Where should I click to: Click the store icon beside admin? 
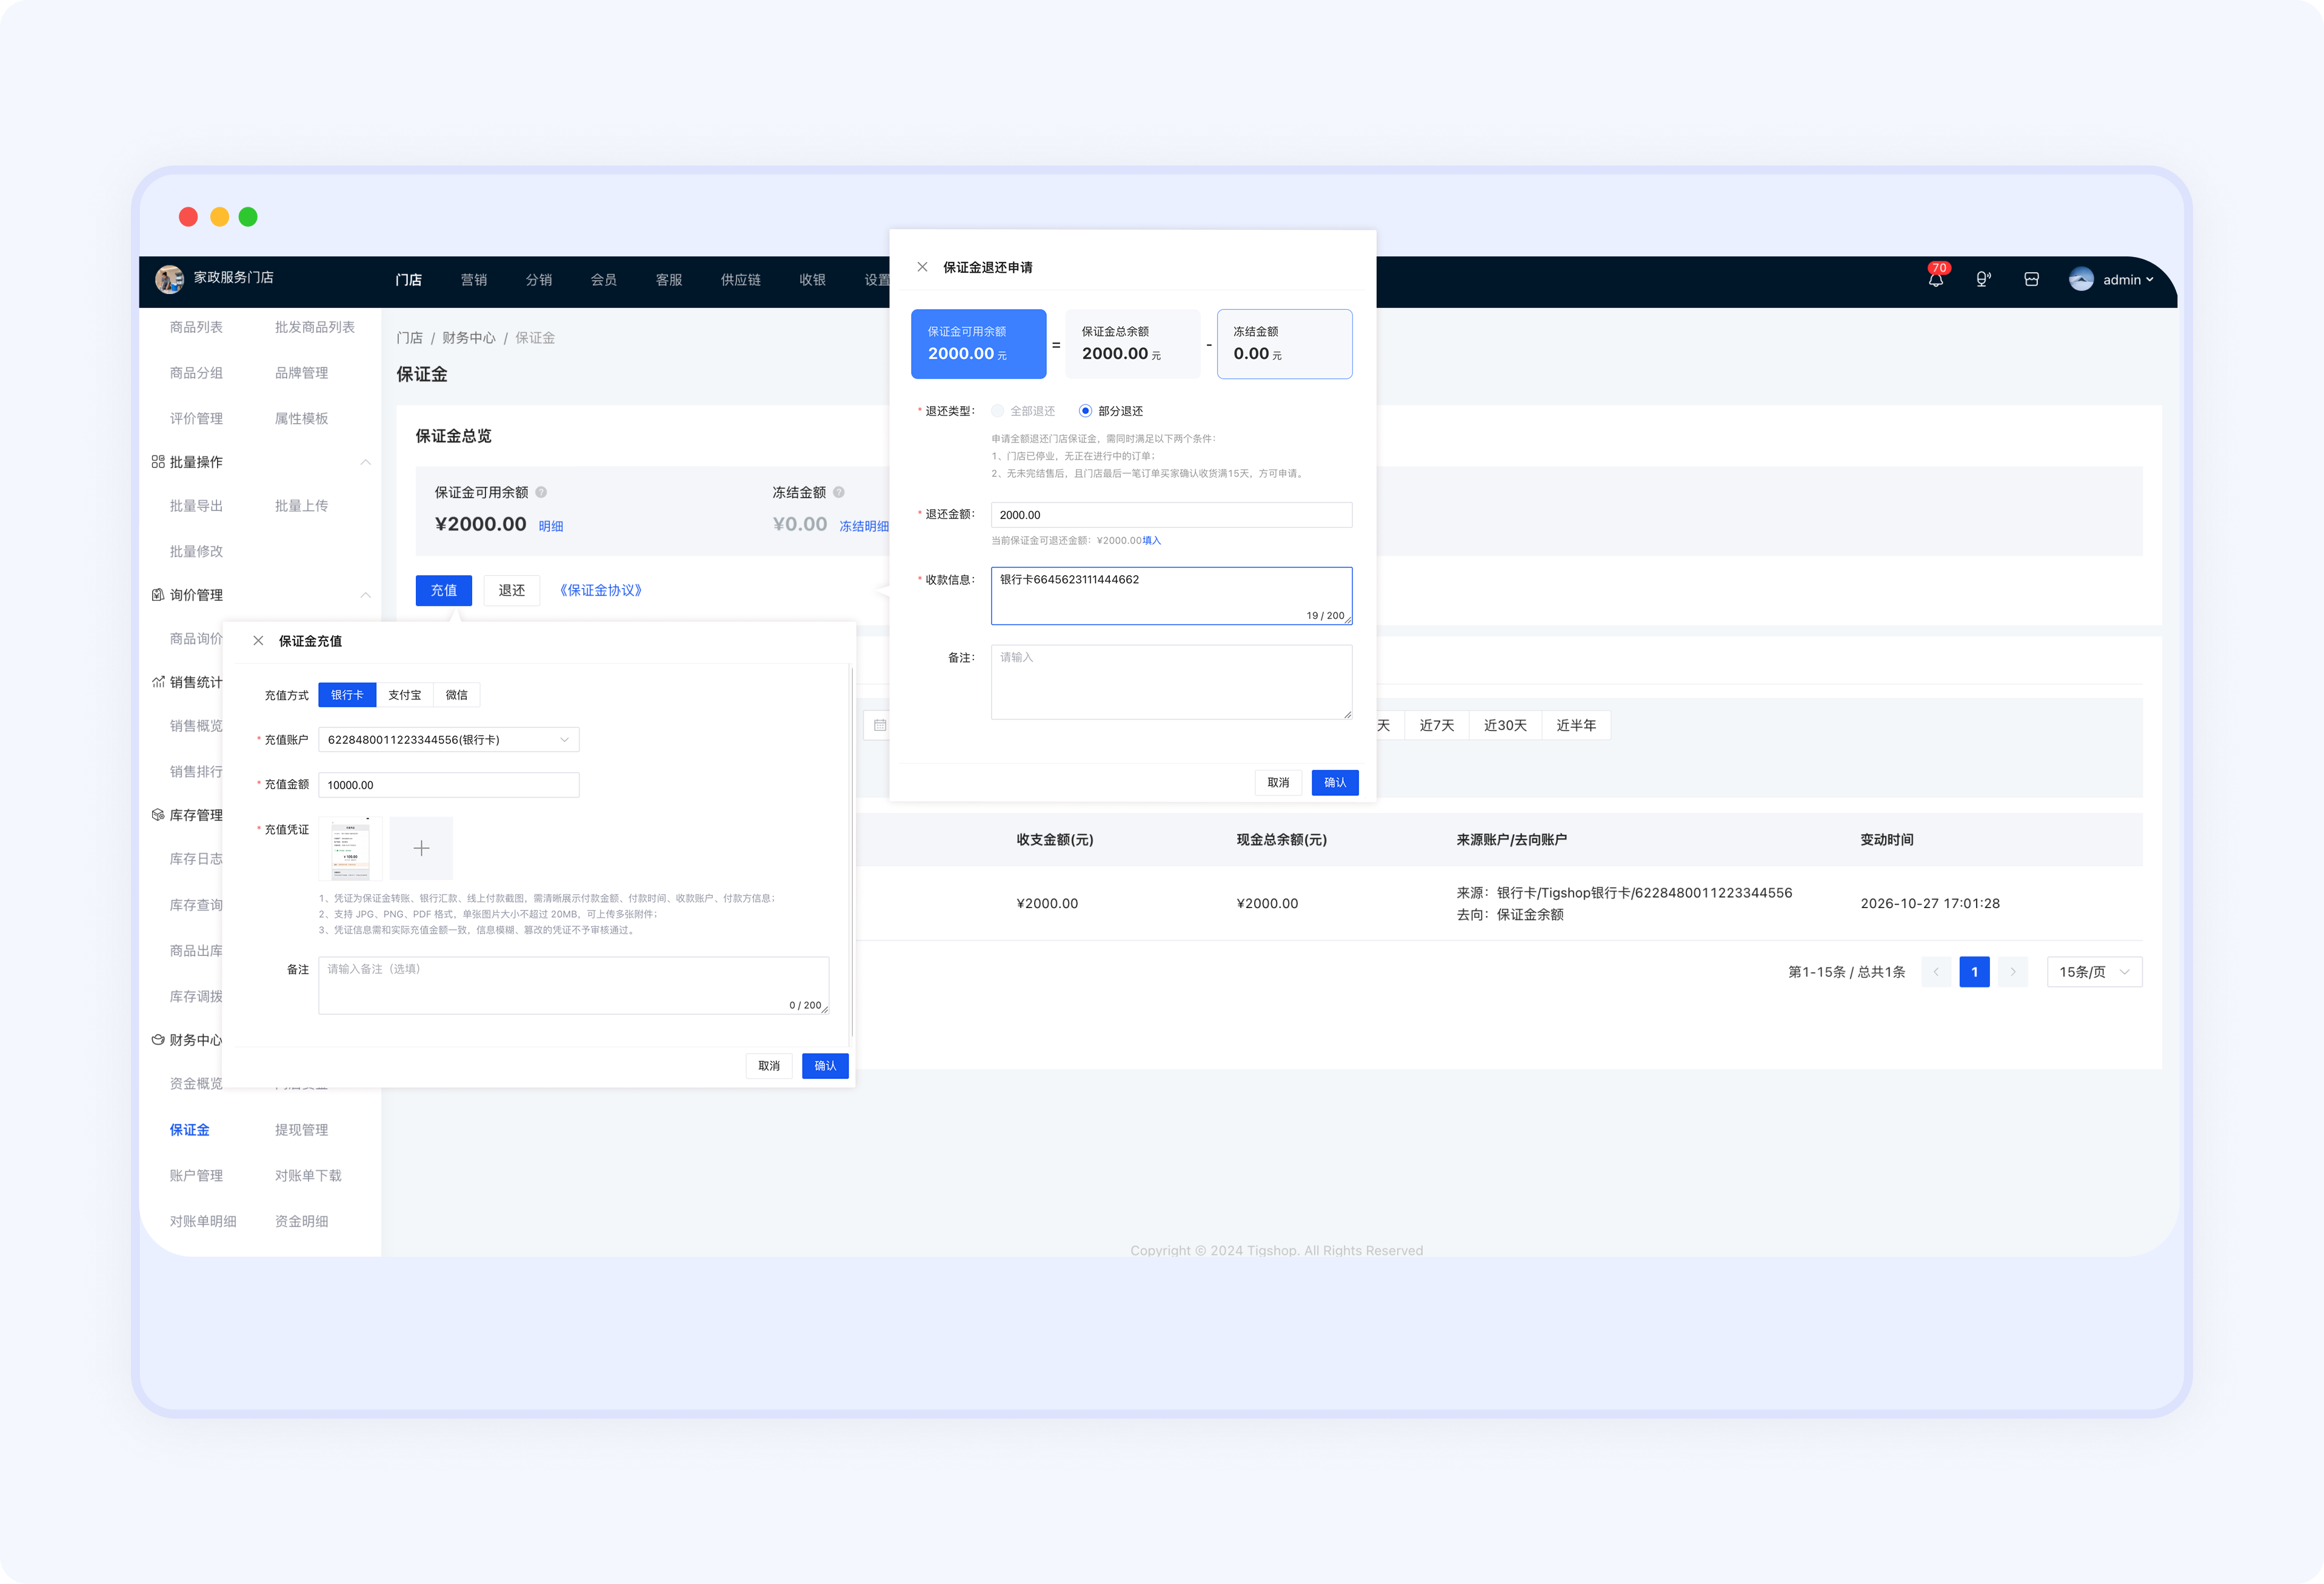point(2031,280)
